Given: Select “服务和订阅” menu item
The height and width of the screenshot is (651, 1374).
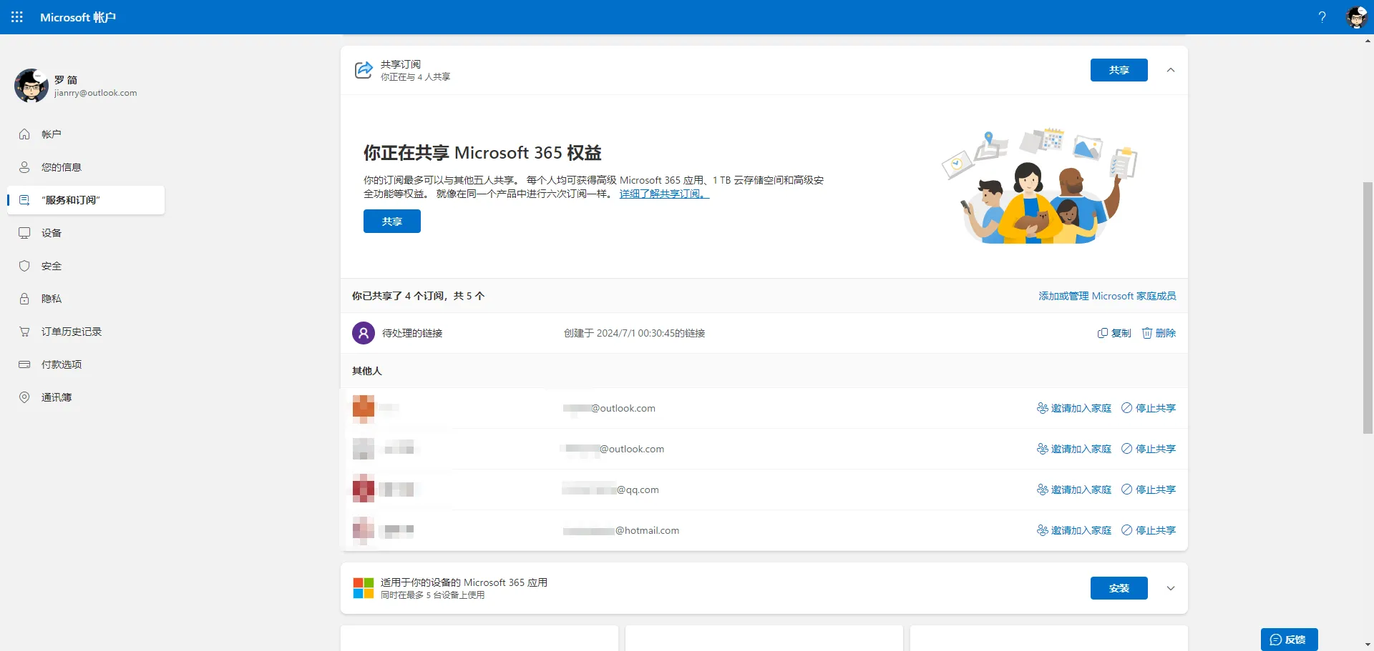Looking at the screenshot, I should pos(86,200).
